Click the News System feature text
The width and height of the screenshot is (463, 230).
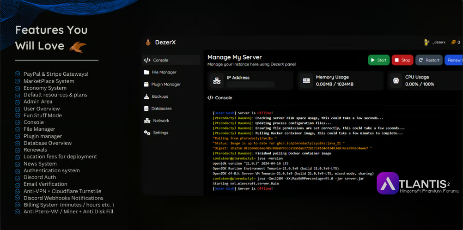40,163
